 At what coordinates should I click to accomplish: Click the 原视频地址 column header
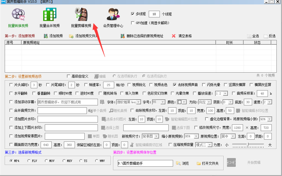coord(119,42)
